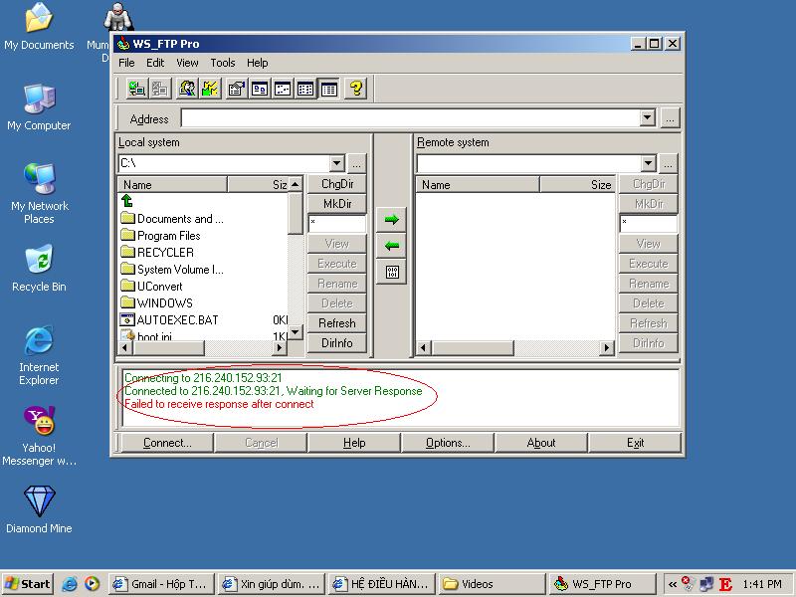Viewport: 796px width, 597px height.
Task: Click the green up-directory arrow in local list
Action: point(127,201)
